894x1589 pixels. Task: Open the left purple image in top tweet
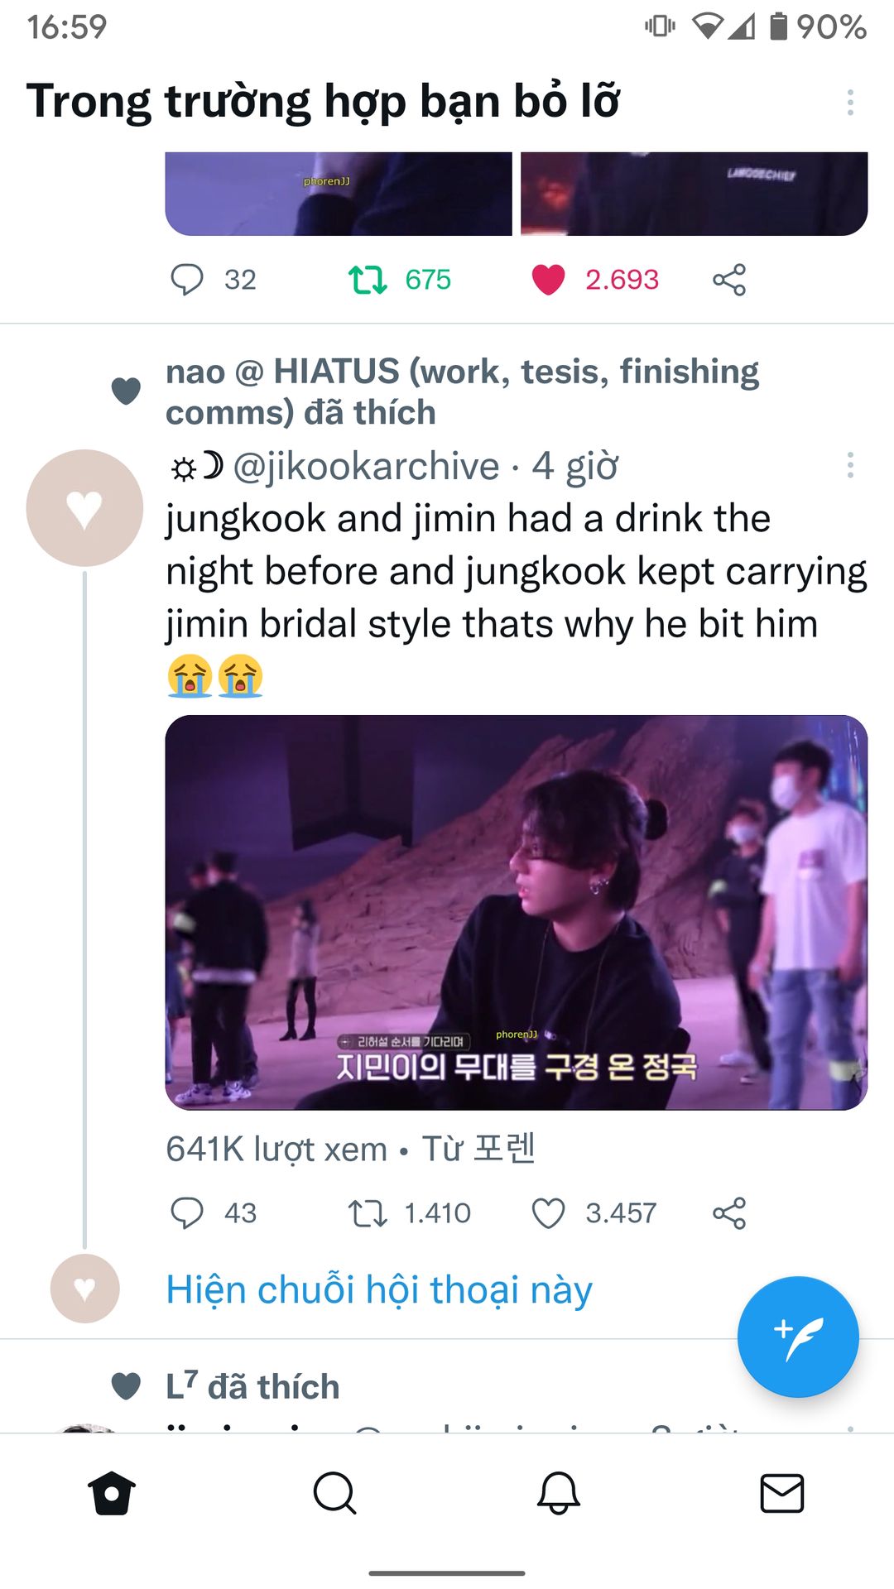[x=339, y=194]
